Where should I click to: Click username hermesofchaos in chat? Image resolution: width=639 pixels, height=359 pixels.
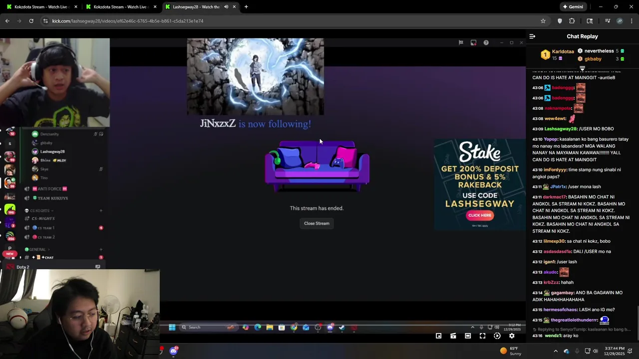560,310
